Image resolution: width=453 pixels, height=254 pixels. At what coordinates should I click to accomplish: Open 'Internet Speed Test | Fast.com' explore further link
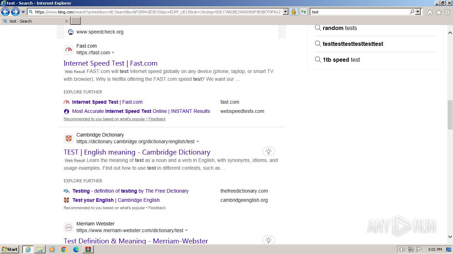107,102
